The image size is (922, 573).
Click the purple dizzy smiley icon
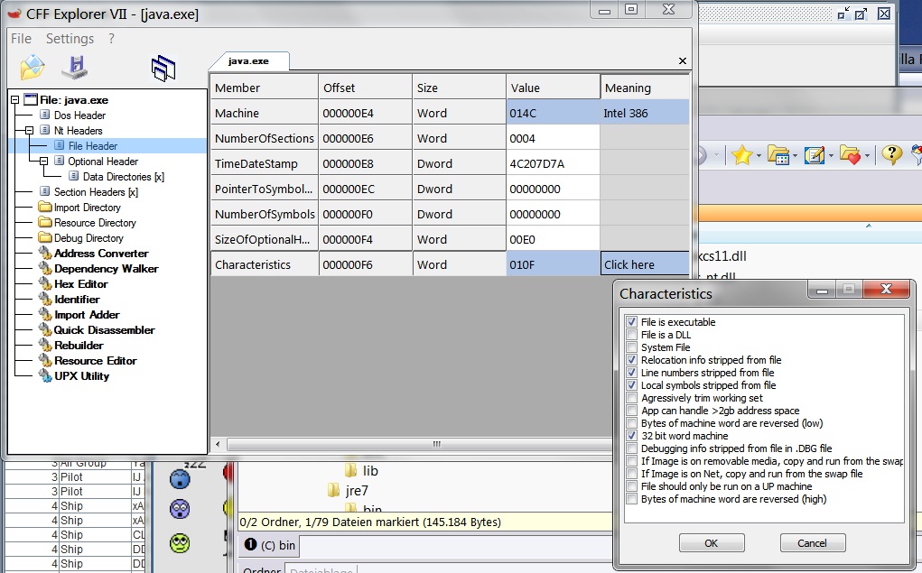coord(180,508)
